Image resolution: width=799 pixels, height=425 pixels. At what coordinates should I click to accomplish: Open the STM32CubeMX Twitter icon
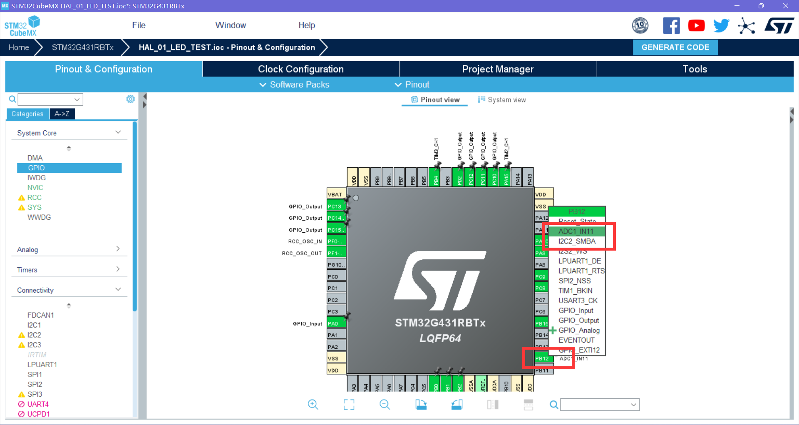[721, 25]
